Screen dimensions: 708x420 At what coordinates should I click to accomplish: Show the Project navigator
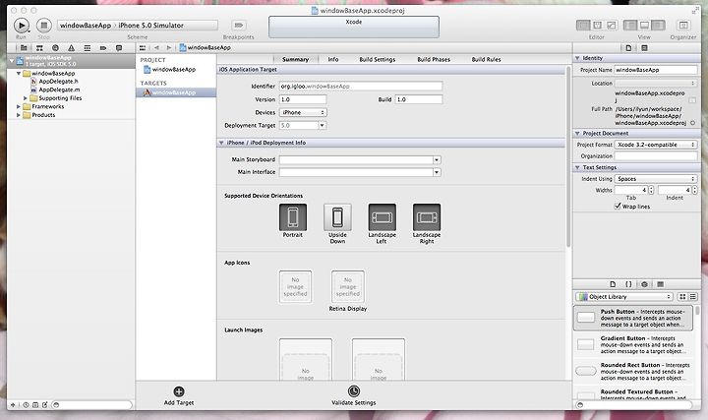click(24, 48)
